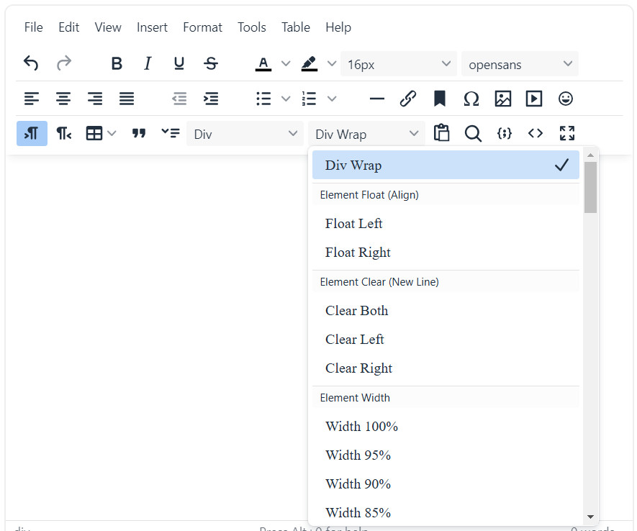Open the emoji picker
Viewport: 637px width, 531px height.
click(566, 99)
